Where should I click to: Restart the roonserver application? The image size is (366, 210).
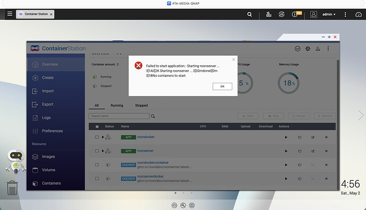[x=300, y=151]
